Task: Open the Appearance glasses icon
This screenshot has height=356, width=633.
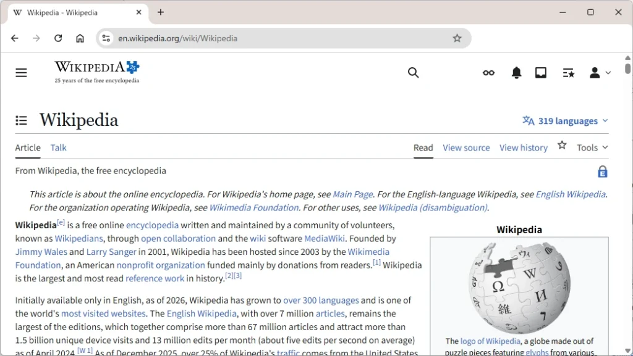Action: click(488, 72)
